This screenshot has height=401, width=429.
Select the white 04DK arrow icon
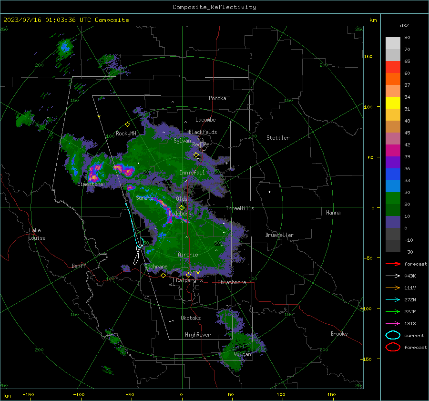click(393, 276)
